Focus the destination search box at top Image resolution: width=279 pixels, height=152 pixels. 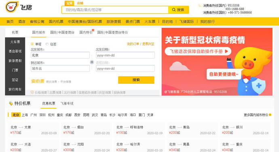click(115, 10)
